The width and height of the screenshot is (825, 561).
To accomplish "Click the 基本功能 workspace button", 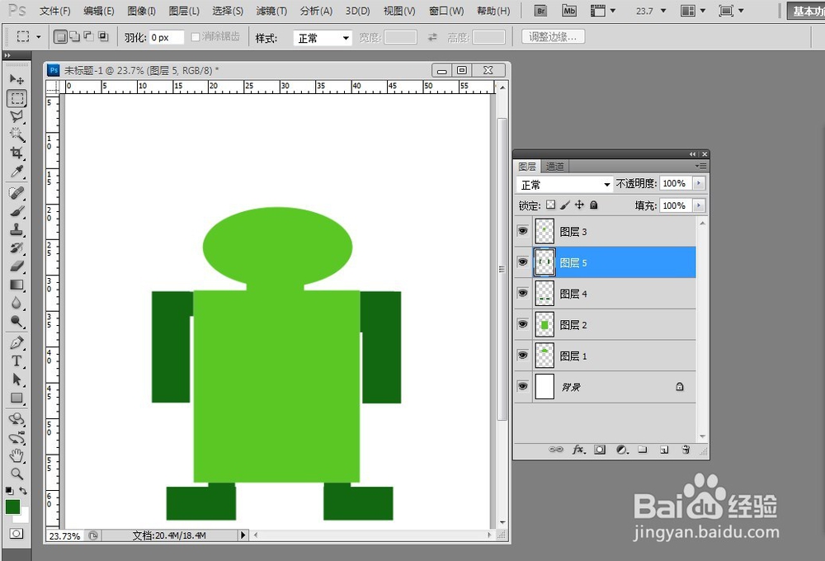I will tap(806, 11).
